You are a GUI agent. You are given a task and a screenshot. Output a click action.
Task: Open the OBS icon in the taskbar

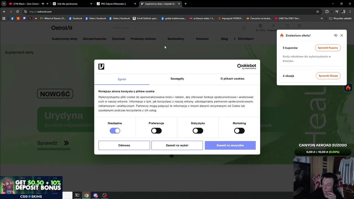point(105,195)
